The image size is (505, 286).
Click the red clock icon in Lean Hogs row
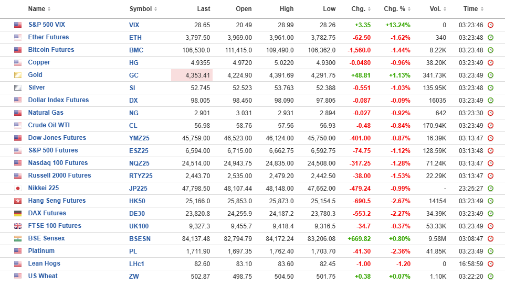[x=490, y=264]
